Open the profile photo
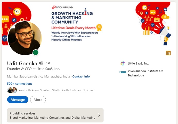Viewport: 178px width, 124px height. click(x=25, y=38)
